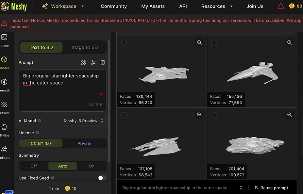
Task: Click the Workspace label
Action: 64,6
